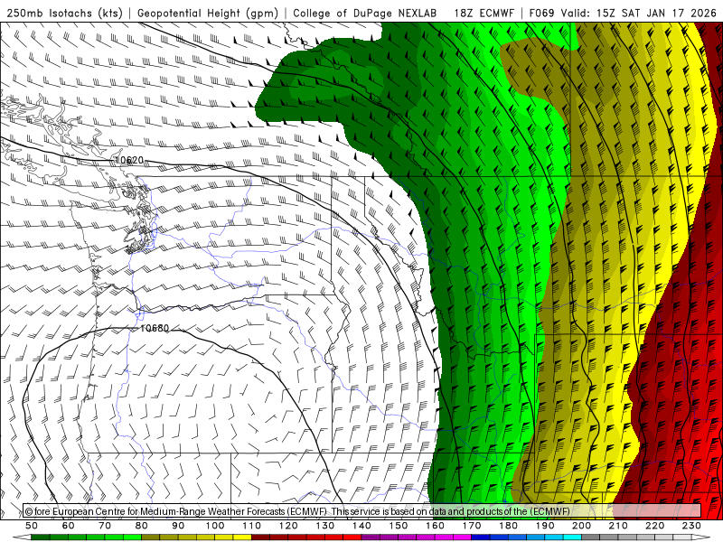
Task: Click the 150 label on the colorbar
Action: pos(399,526)
